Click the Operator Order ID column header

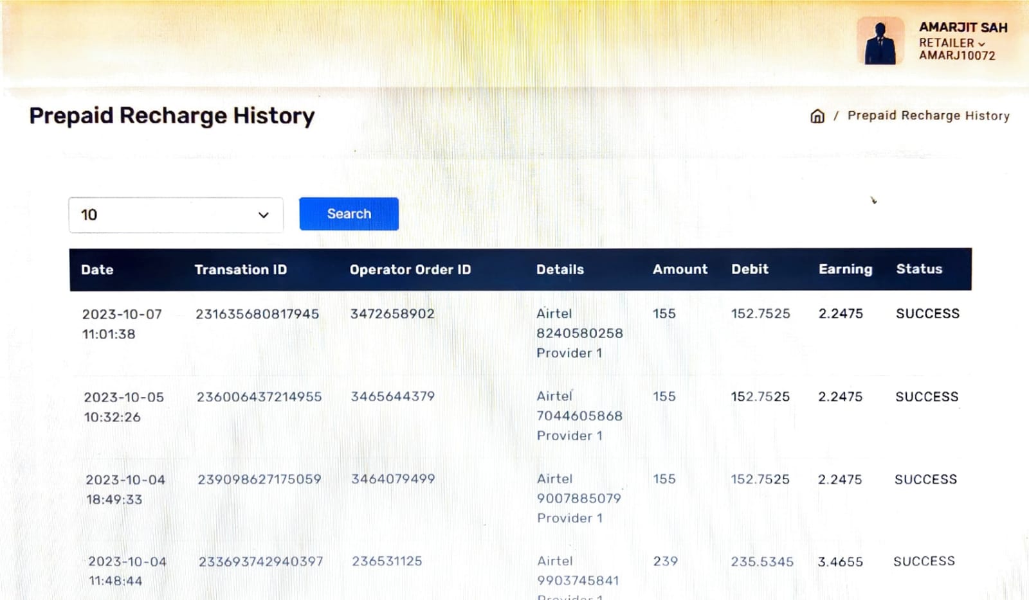tap(410, 270)
